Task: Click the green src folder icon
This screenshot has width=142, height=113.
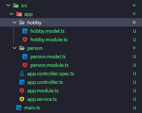Action: tap(16, 5)
